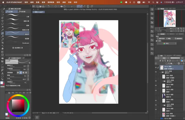Select the Operation object tool
Screen dimensions: 185x120
[x=2, y=18]
